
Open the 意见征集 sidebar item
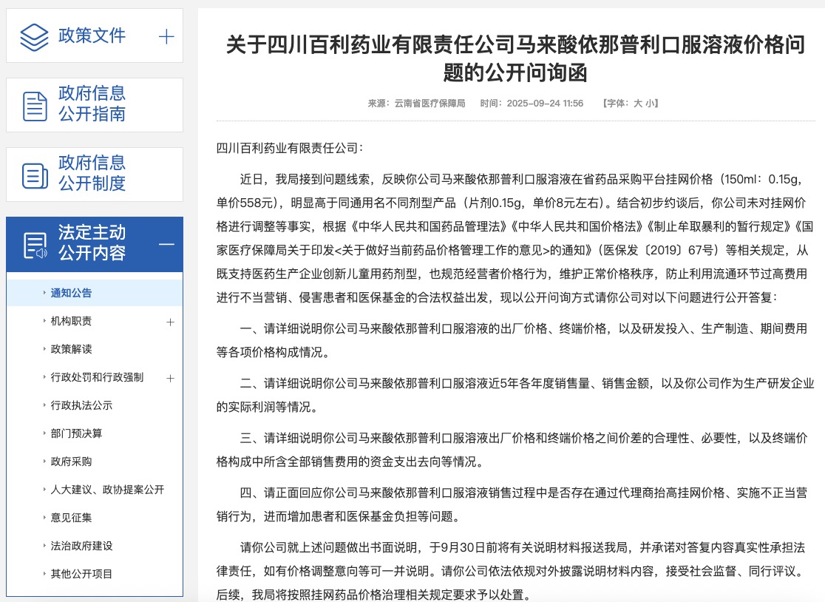(x=71, y=517)
